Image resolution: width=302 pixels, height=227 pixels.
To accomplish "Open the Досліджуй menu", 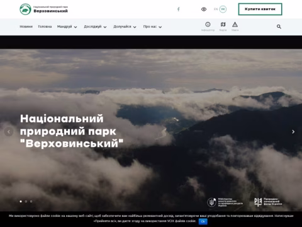I will [92, 26].
